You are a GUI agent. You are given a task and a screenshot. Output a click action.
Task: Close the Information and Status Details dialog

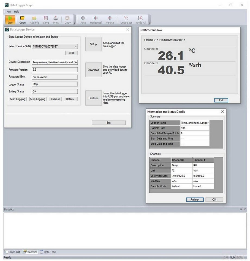tap(222, 112)
